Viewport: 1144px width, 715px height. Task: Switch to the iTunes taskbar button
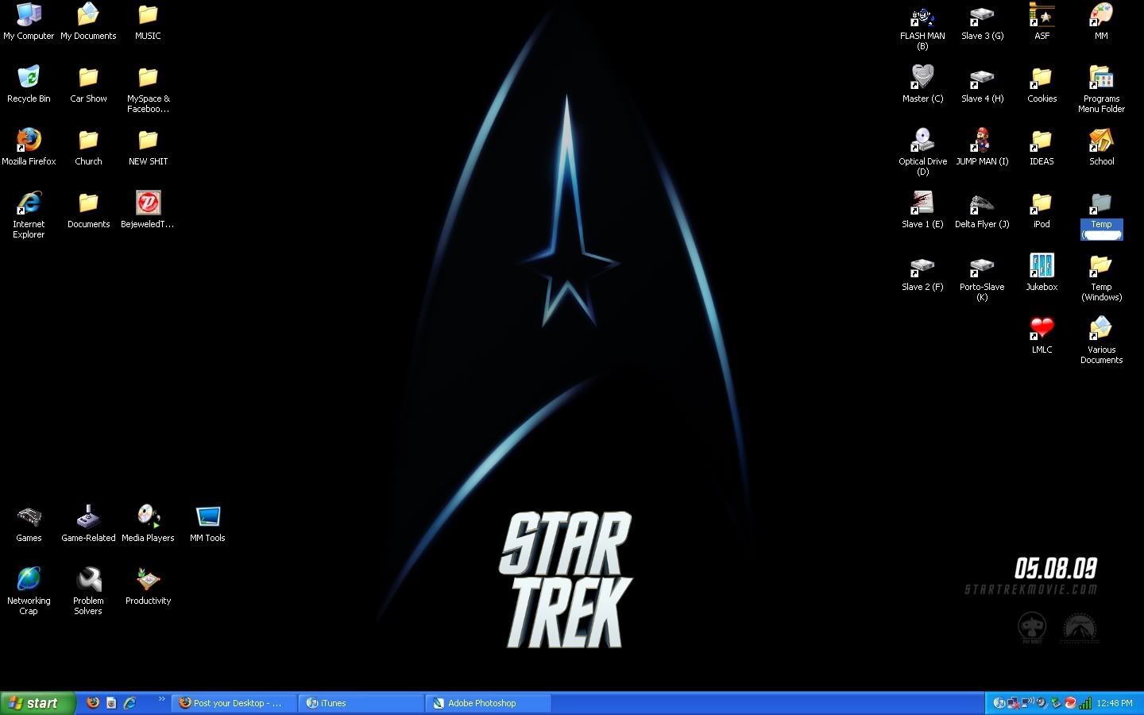pos(361,703)
